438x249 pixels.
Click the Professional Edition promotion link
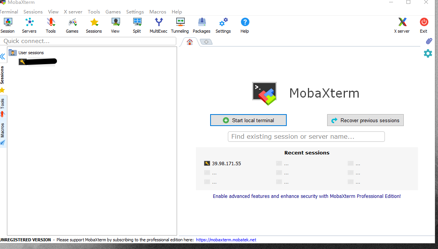click(307, 196)
